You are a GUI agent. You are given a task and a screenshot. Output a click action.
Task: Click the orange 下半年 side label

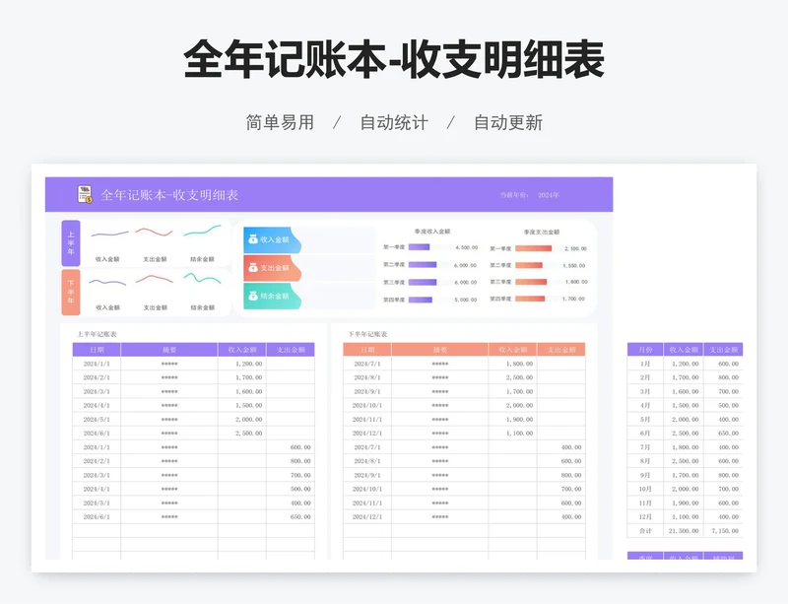pos(71,293)
